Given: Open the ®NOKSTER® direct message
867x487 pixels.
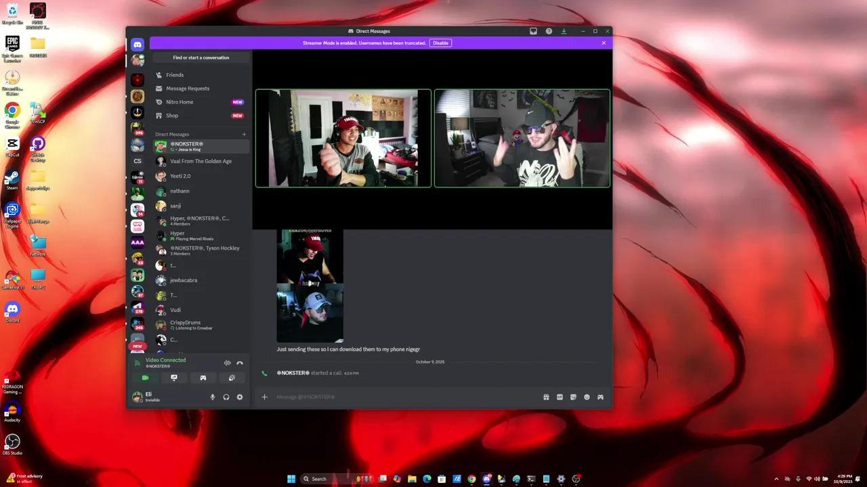Looking at the screenshot, I should coord(201,146).
